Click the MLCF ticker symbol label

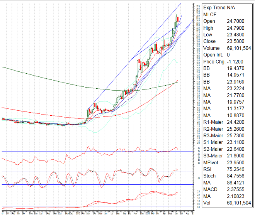(209, 14)
